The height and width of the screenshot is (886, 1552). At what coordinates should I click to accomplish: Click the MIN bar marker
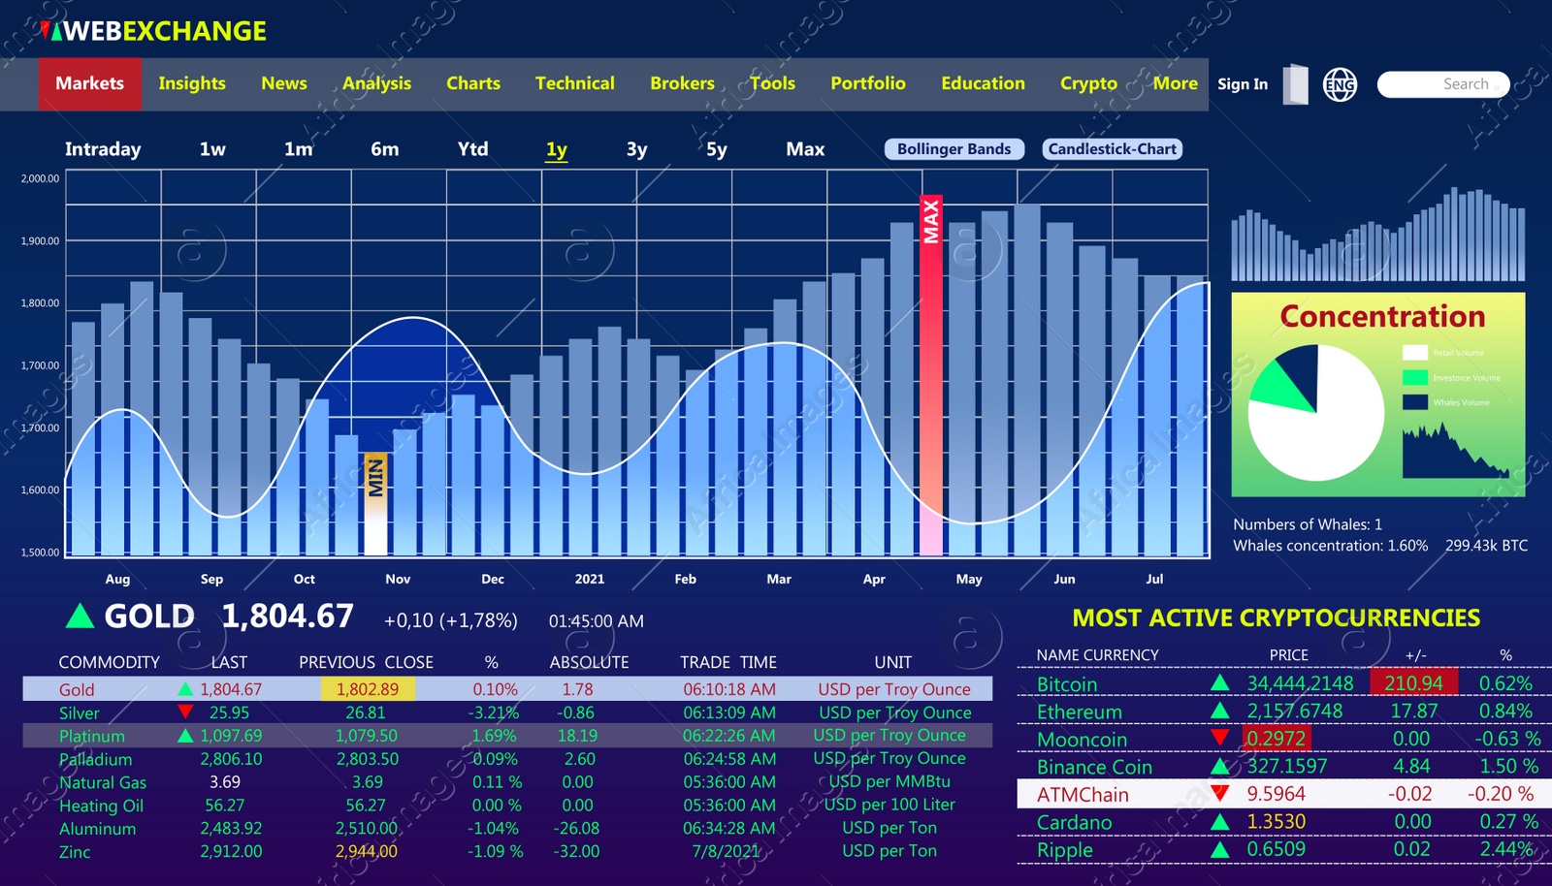click(x=375, y=504)
